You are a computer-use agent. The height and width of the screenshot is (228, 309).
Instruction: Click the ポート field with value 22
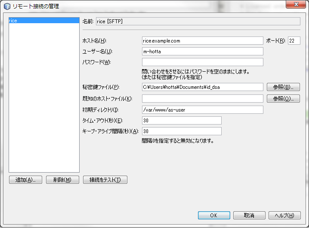coord(294,41)
